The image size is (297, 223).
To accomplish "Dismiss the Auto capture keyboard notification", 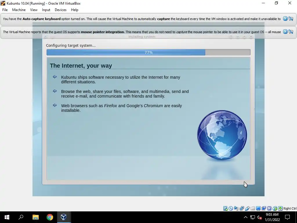I will click(x=285, y=18).
